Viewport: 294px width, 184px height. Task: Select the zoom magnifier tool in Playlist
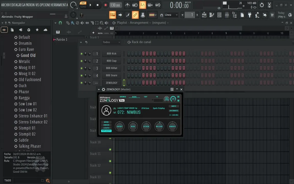(102, 23)
